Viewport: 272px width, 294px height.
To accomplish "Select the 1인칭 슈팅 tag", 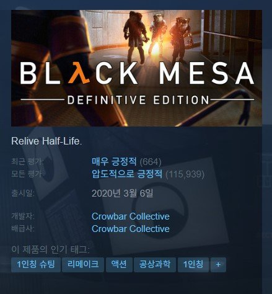I will (x=36, y=265).
